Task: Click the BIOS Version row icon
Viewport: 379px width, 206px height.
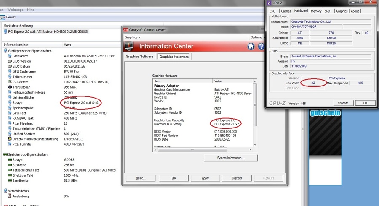Action: [10, 61]
